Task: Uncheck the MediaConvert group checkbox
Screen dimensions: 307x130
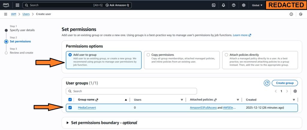Action: (x=70, y=108)
